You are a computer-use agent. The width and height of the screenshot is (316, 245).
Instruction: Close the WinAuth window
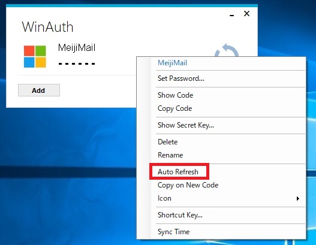tap(246, 14)
